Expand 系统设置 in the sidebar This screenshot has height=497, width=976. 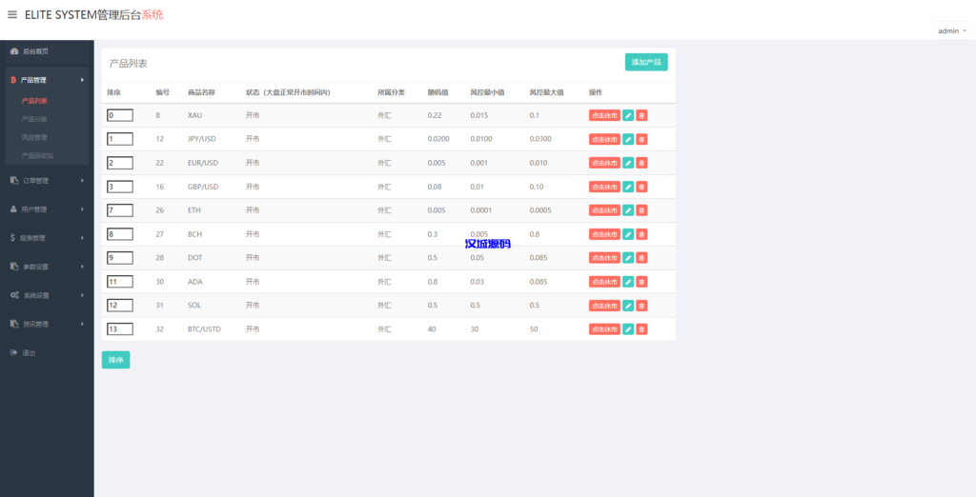[x=47, y=295]
